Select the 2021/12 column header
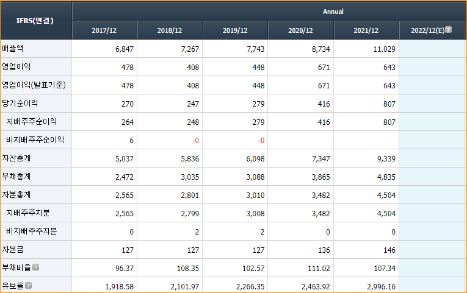Image resolution: width=467 pixels, height=293 pixels. click(366, 30)
